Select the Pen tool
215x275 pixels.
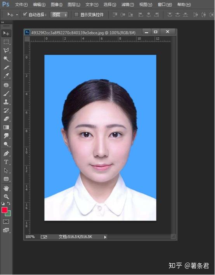tap(6, 153)
